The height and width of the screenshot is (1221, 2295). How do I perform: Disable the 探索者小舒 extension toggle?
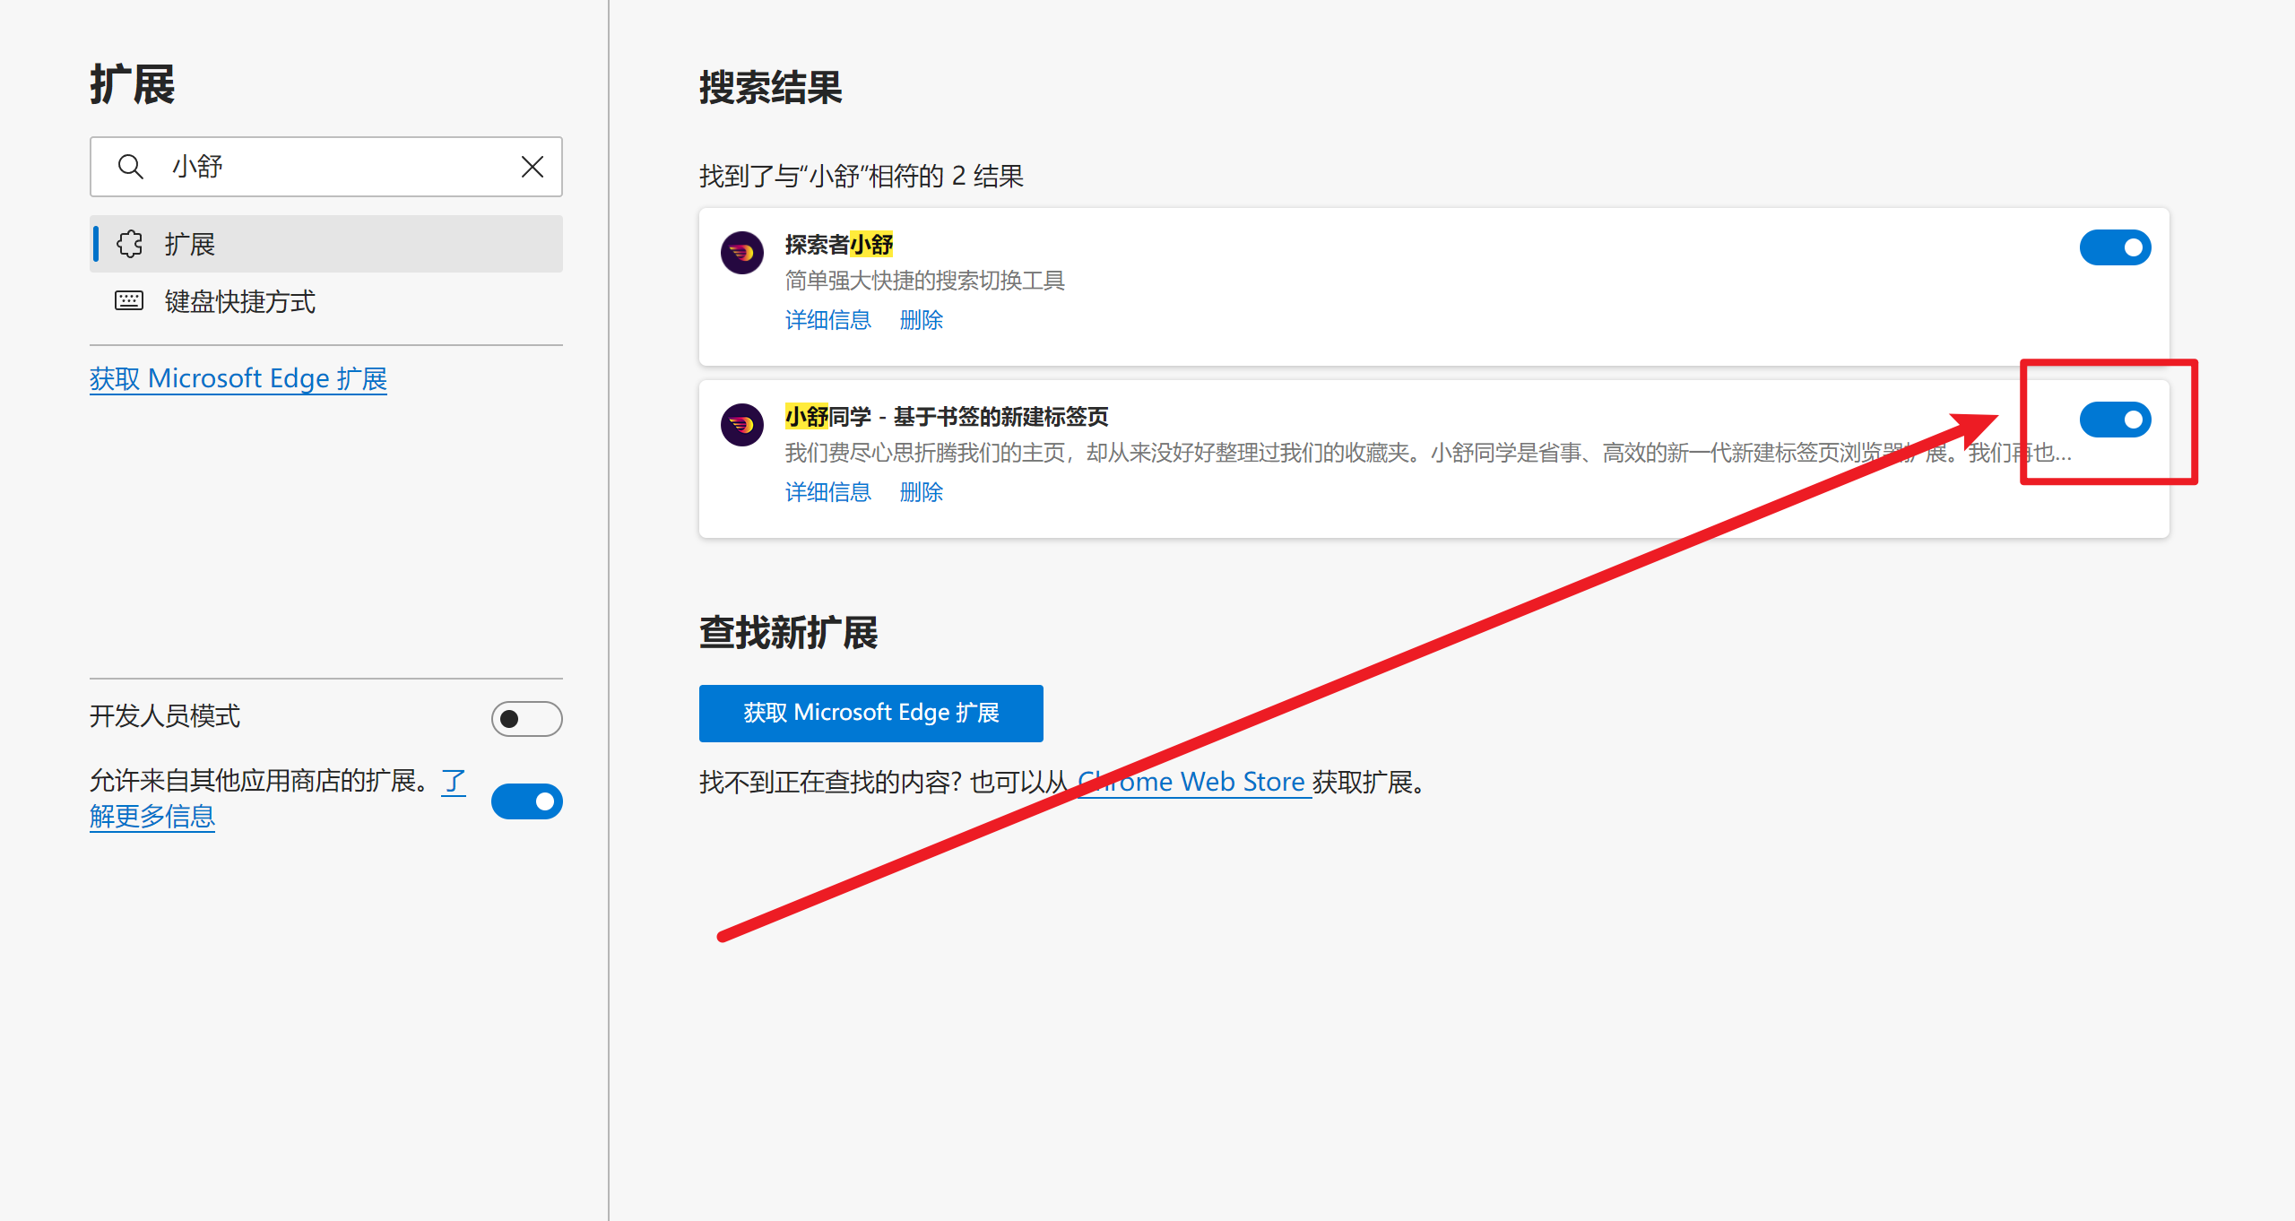tap(2115, 247)
